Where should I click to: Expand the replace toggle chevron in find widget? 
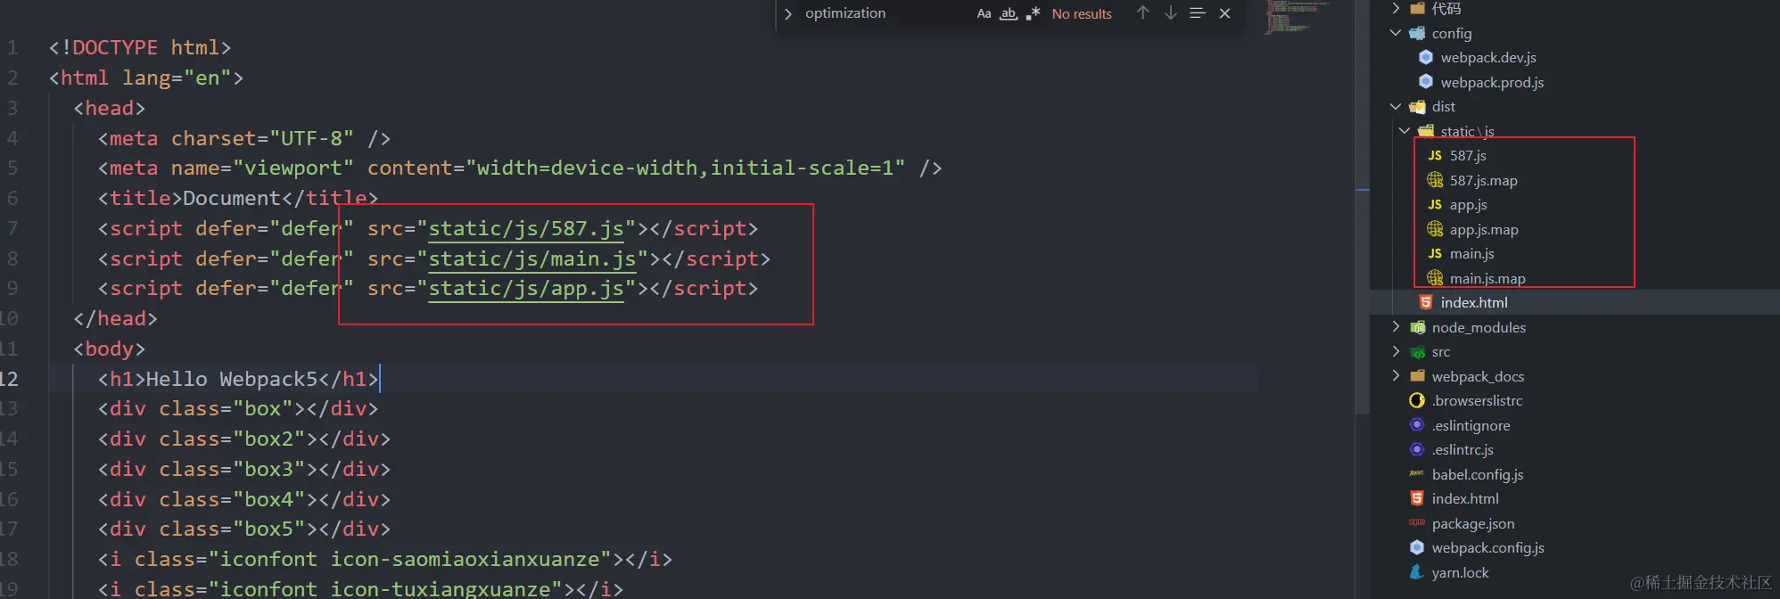(788, 13)
